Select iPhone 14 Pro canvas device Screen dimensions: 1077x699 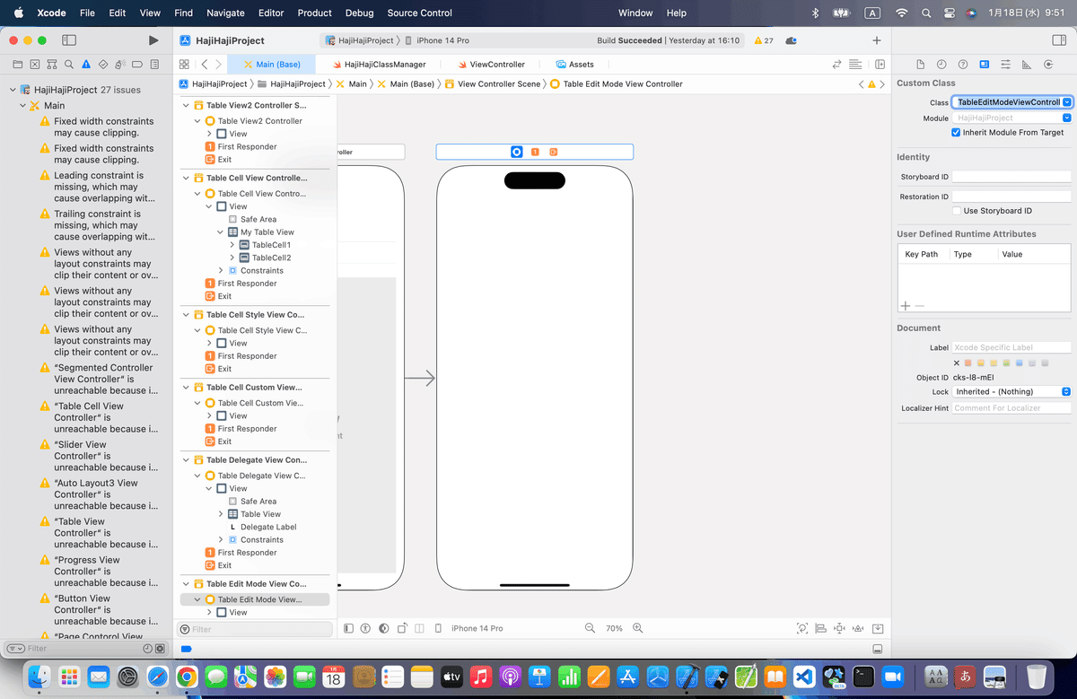click(477, 629)
